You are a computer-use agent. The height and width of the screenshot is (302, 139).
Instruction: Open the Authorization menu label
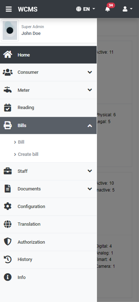[x=31, y=242]
